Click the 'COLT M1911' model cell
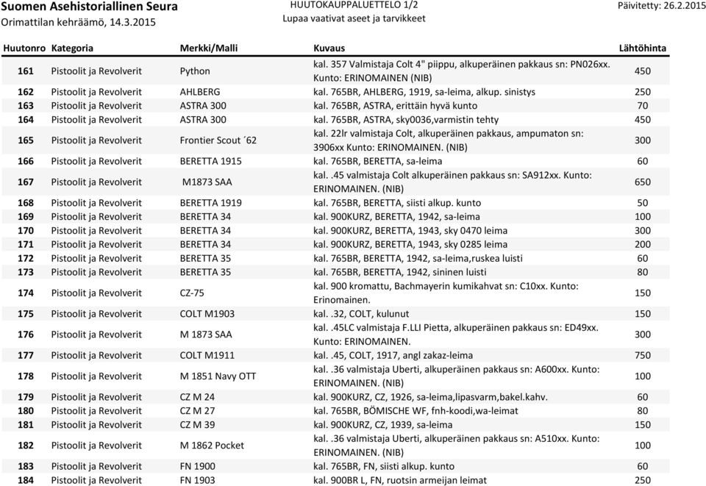This screenshot has height=486, width=706. coord(207,356)
